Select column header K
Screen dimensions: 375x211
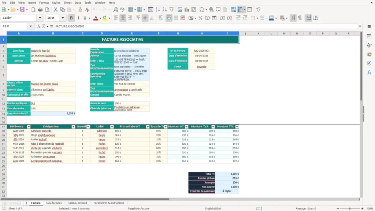[x=258, y=33]
